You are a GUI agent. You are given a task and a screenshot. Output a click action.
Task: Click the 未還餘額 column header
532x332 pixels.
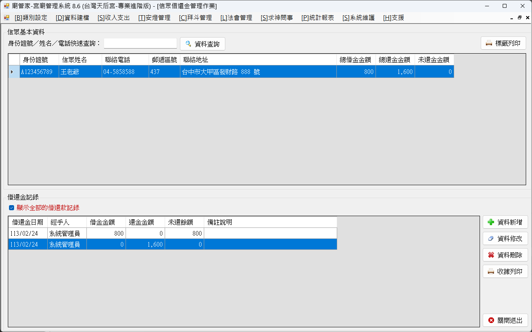tap(184, 222)
